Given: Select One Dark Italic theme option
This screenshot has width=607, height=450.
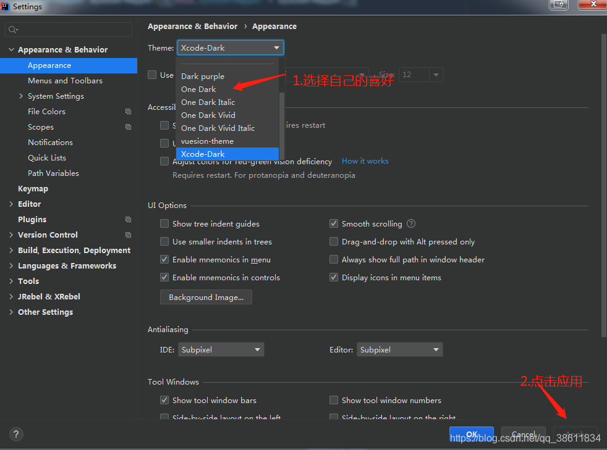Looking at the screenshot, I should pyautogui.click(x=227, y=102).
